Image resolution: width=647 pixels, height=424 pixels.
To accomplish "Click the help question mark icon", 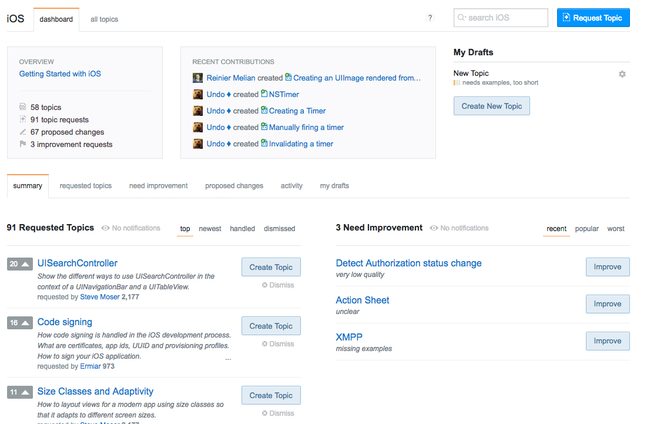I will point(430,18).
